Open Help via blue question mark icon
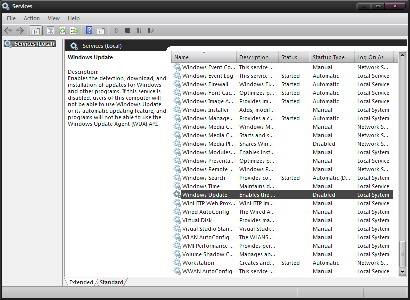Viewport: 410px width, 300px height. click(89, 31)
